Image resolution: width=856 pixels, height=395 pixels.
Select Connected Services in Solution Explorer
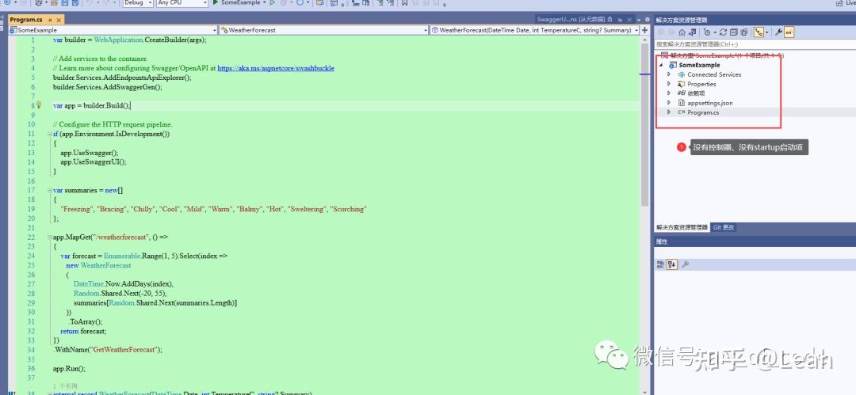pyautogui.click(x=714, y=74)
